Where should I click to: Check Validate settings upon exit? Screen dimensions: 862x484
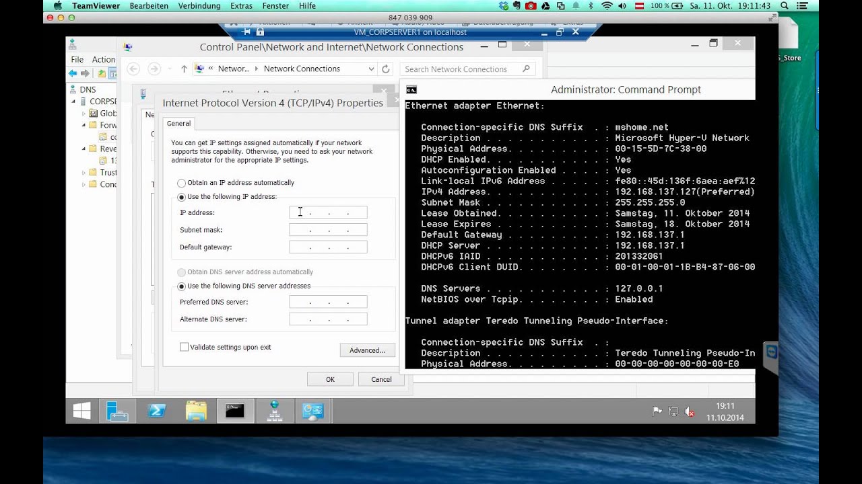184,347
